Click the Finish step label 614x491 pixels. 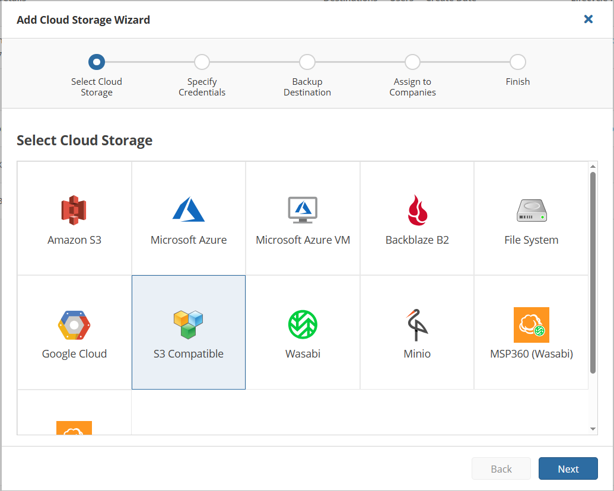(518, 81)
